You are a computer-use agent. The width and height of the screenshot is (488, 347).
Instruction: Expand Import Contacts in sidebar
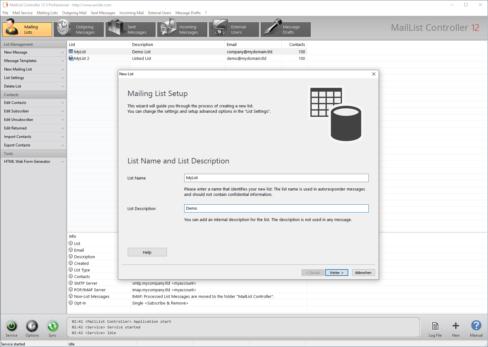[x=33, y=137]
